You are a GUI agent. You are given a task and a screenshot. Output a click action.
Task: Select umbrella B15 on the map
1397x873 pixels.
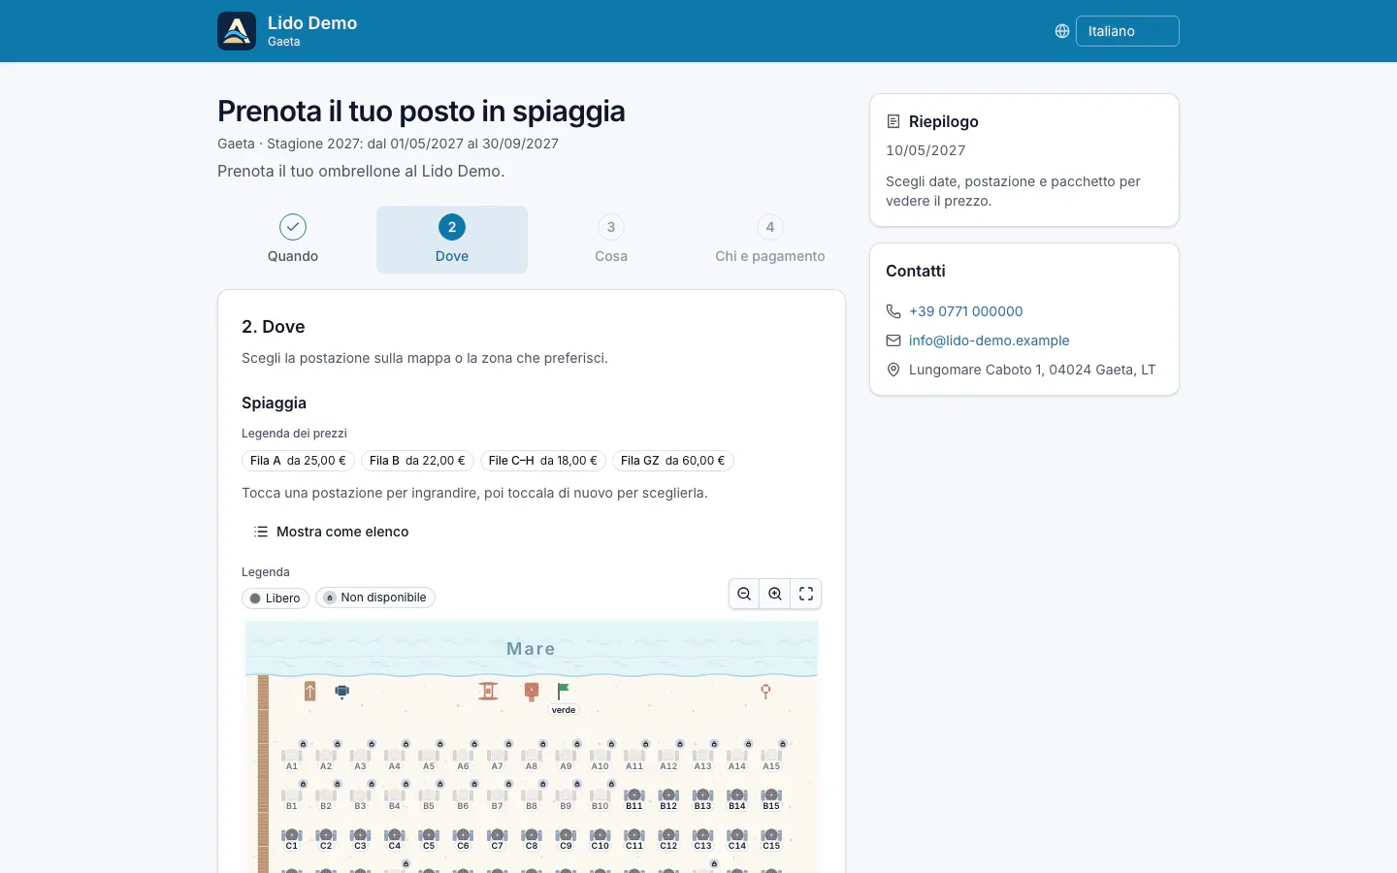(x=771, y=798)
